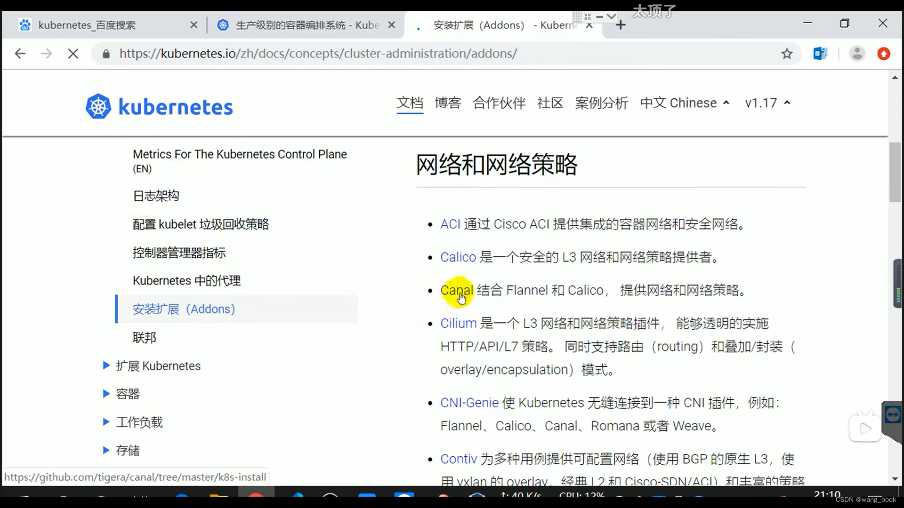904x508 pixels.
Task: Follow the Calico link
Action: pyautogui.click(x=458, y=257)
